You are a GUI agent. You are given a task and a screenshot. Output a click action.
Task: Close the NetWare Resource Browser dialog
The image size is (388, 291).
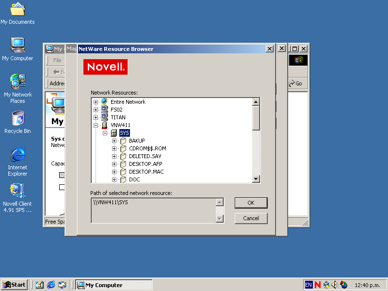(x=270, y=49)
